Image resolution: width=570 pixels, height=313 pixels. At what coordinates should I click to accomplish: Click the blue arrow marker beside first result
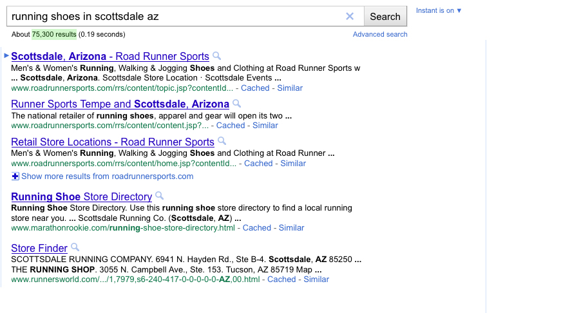pyautogui.click(x=6, y=55)
